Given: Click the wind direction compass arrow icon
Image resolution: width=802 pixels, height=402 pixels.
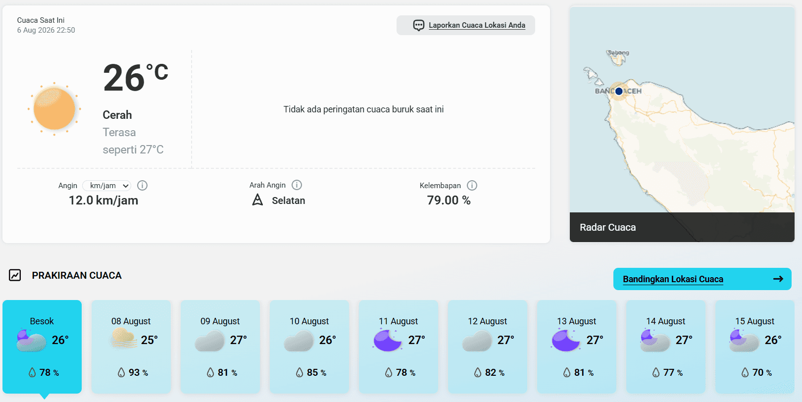Looking at the screenshot, I should click(257, 200).
